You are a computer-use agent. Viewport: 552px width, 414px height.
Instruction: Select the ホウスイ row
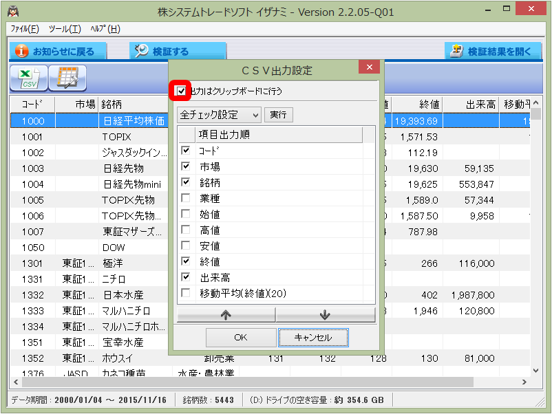coord(270,358)
